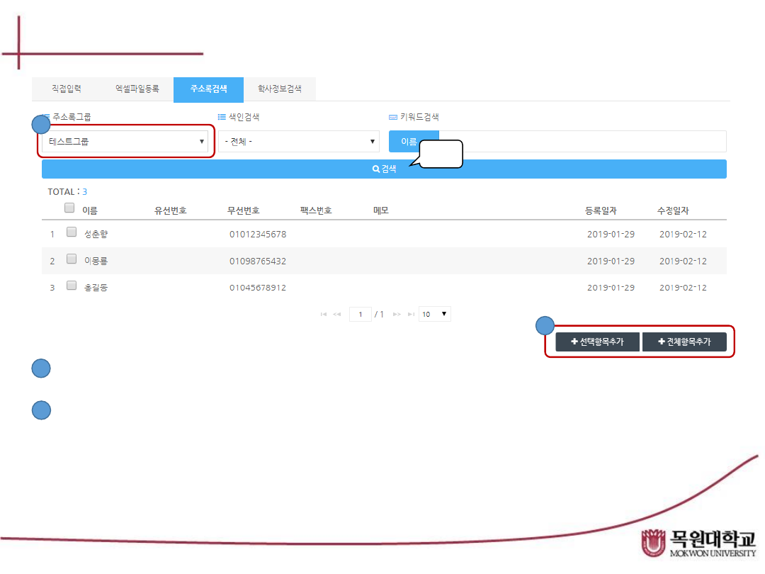
Task: Click the 색인검색 list icon
Action: click(222, 117)
